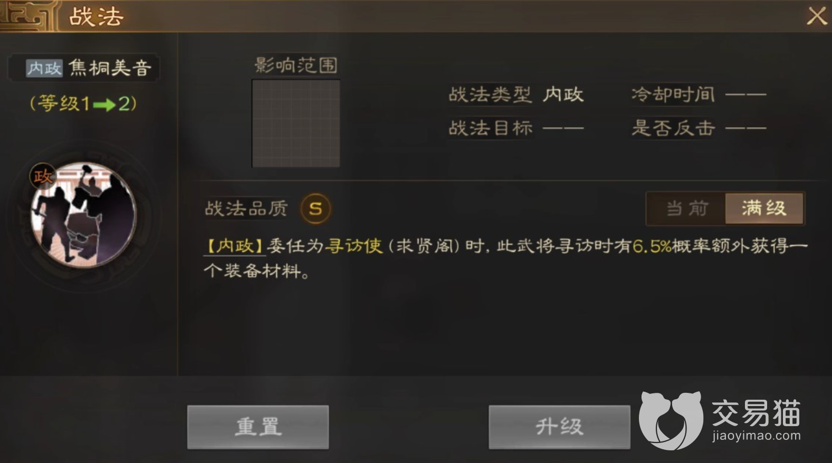Close the 战法 window with X

817,16
